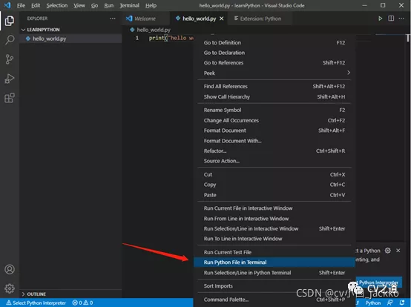Choose Go to References
This screenshot has height=307, width=411.
tap(274, 62)
